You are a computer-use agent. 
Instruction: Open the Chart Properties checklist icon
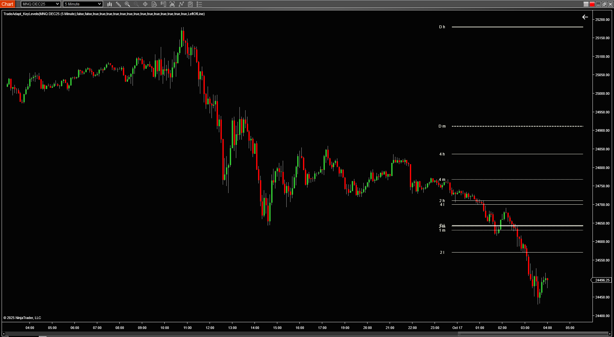[190, 4]
